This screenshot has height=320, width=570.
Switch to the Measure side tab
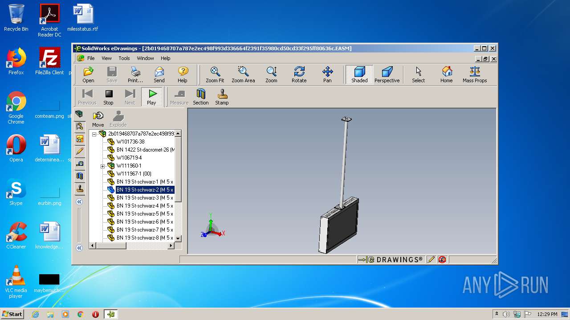pos(80,164)
